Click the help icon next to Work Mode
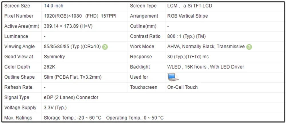Viewport: 286px width, 123px height. coord(249,47)
